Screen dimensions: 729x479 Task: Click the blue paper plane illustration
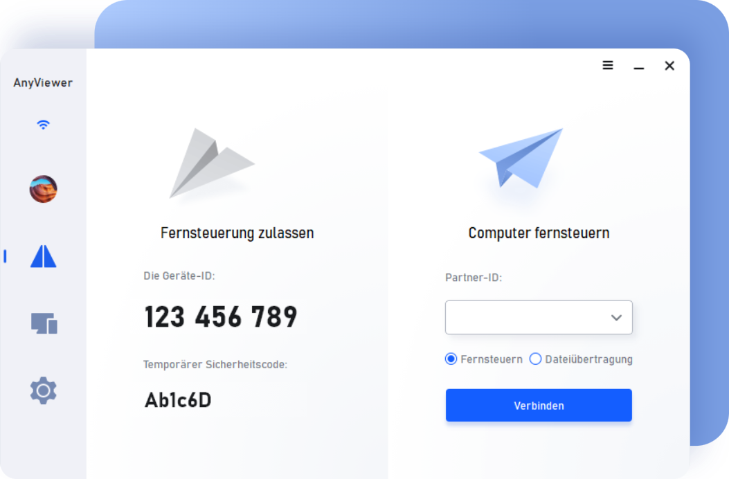pyautogui.click(x=521, y=158)
